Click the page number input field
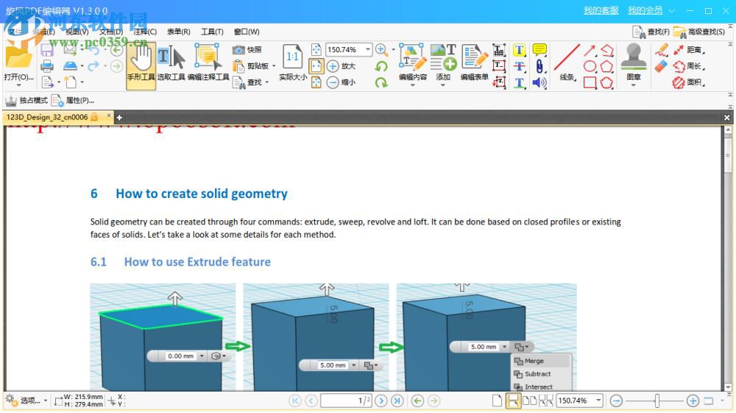This screenshot has height=413, width=736. [x=347, y=400]
